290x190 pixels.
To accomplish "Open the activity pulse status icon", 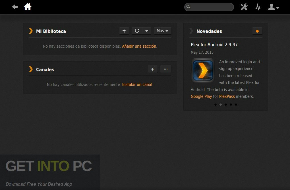I will coord(258,7).
